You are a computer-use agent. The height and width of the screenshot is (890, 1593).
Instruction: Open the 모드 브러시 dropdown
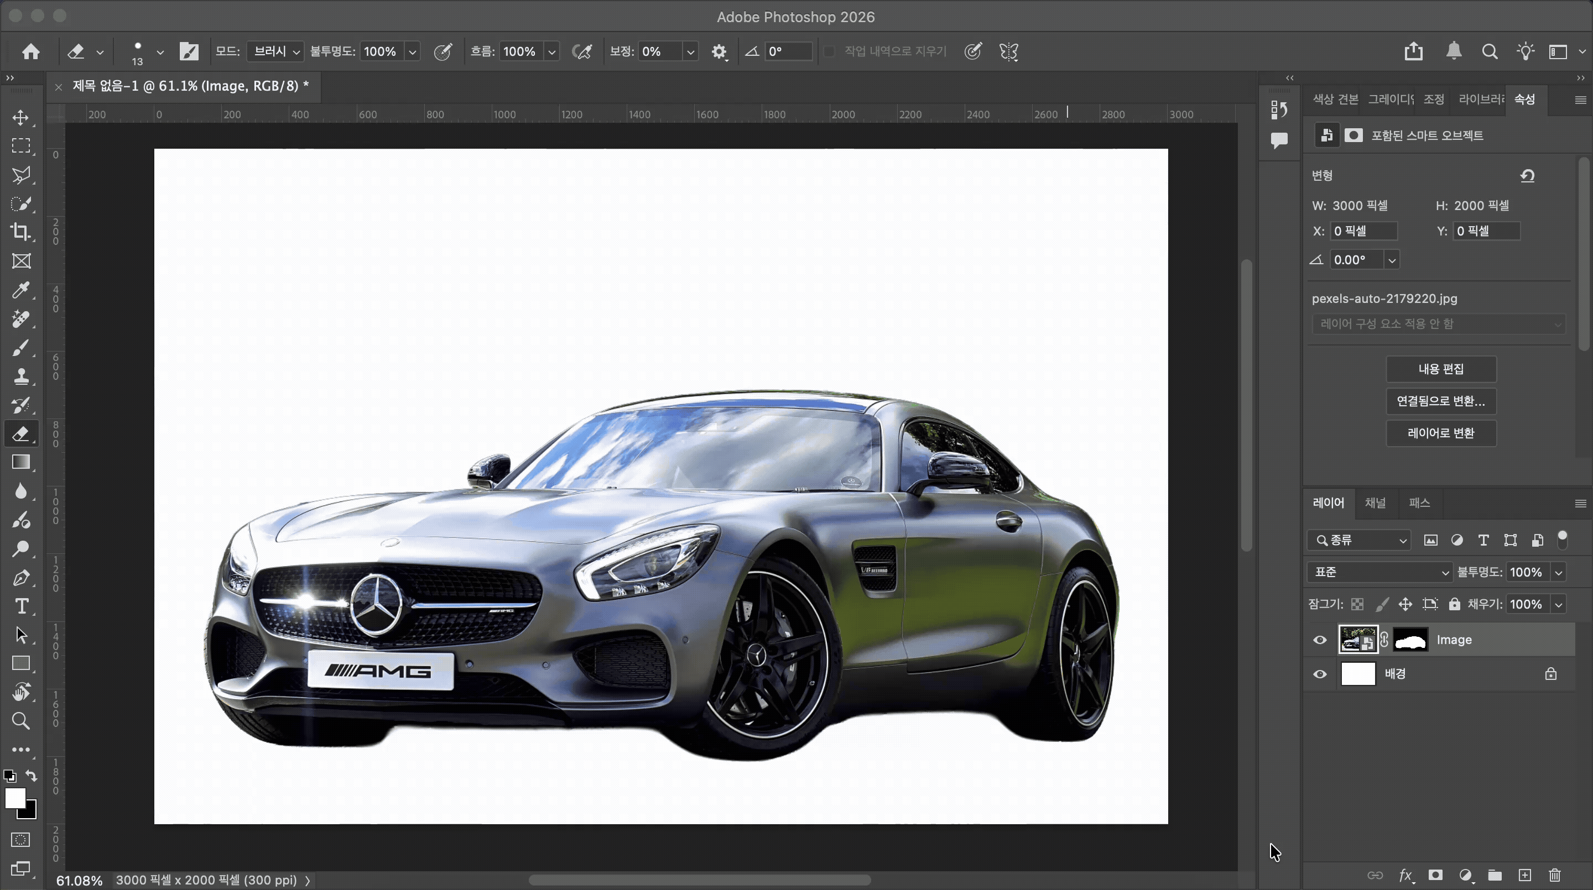(274, 51)
